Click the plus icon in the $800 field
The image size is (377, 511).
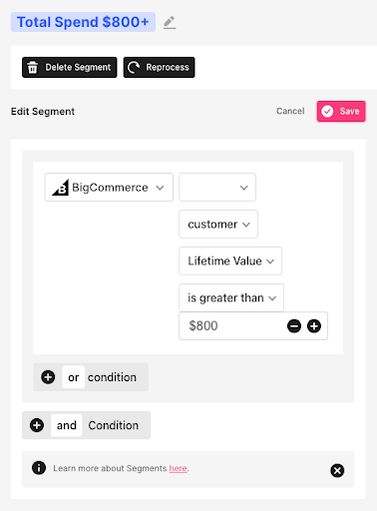point(314,326)
